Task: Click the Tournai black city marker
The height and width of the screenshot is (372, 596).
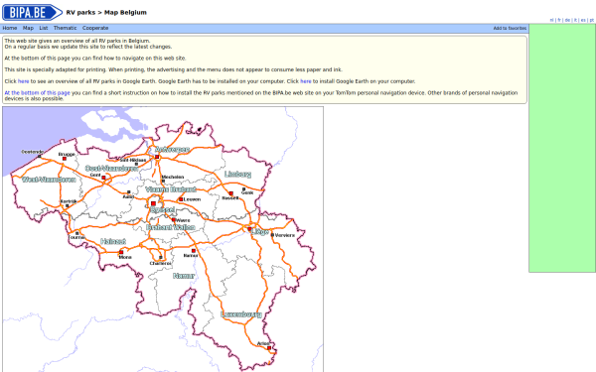Action: [77, 233]
